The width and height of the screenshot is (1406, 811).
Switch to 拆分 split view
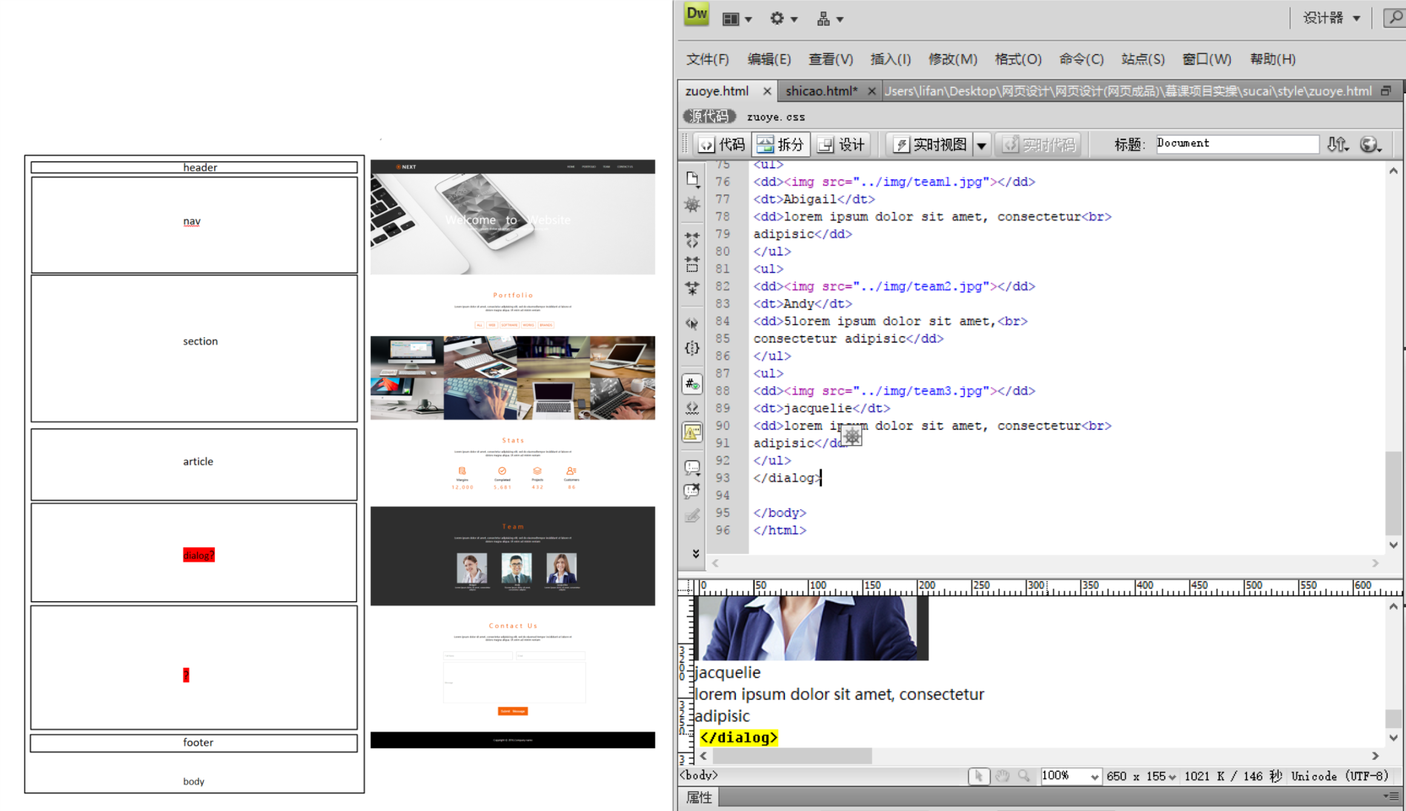(x=781, y=144)
